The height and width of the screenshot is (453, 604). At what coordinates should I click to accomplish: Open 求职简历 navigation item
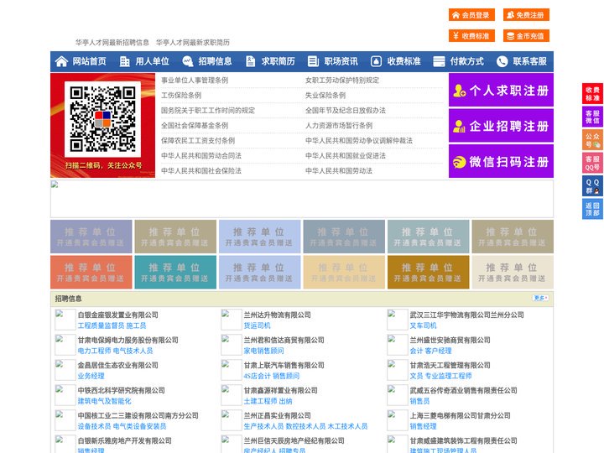[x=278, y=61]
